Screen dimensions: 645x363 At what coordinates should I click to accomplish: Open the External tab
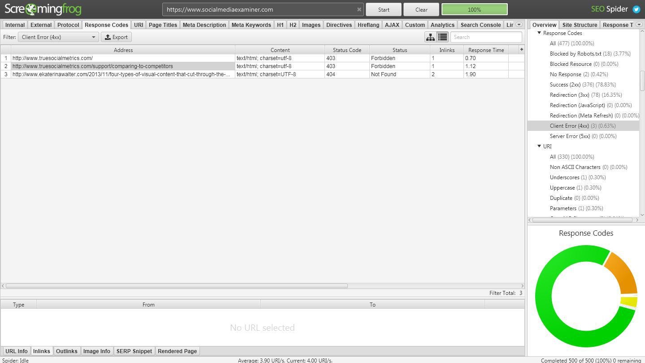pyautogui.click(x=41, y=25)
